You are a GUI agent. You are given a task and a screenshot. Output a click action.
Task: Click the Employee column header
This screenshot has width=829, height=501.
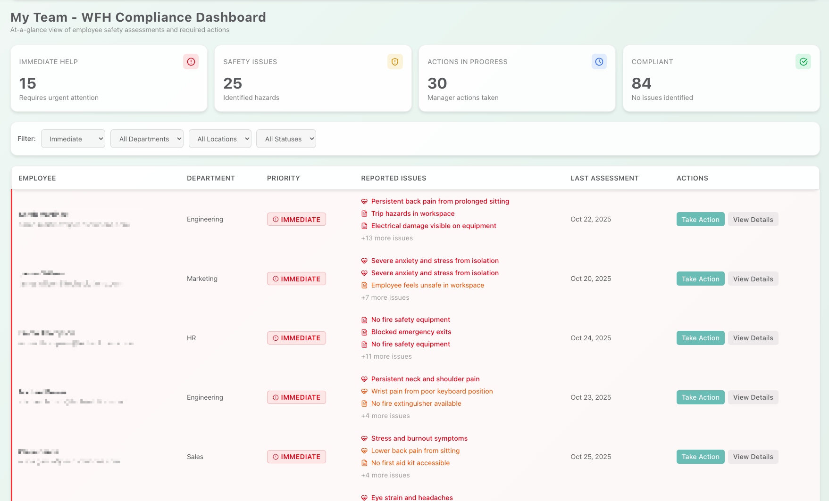[37, 178]
